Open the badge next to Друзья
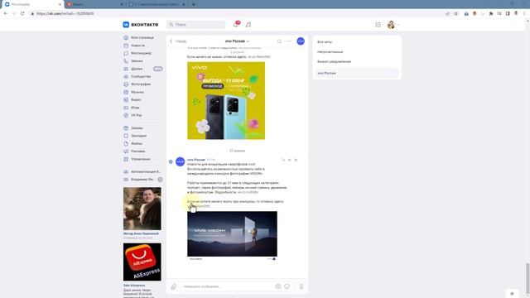530x298 pixels. click(x=158, y=69)
